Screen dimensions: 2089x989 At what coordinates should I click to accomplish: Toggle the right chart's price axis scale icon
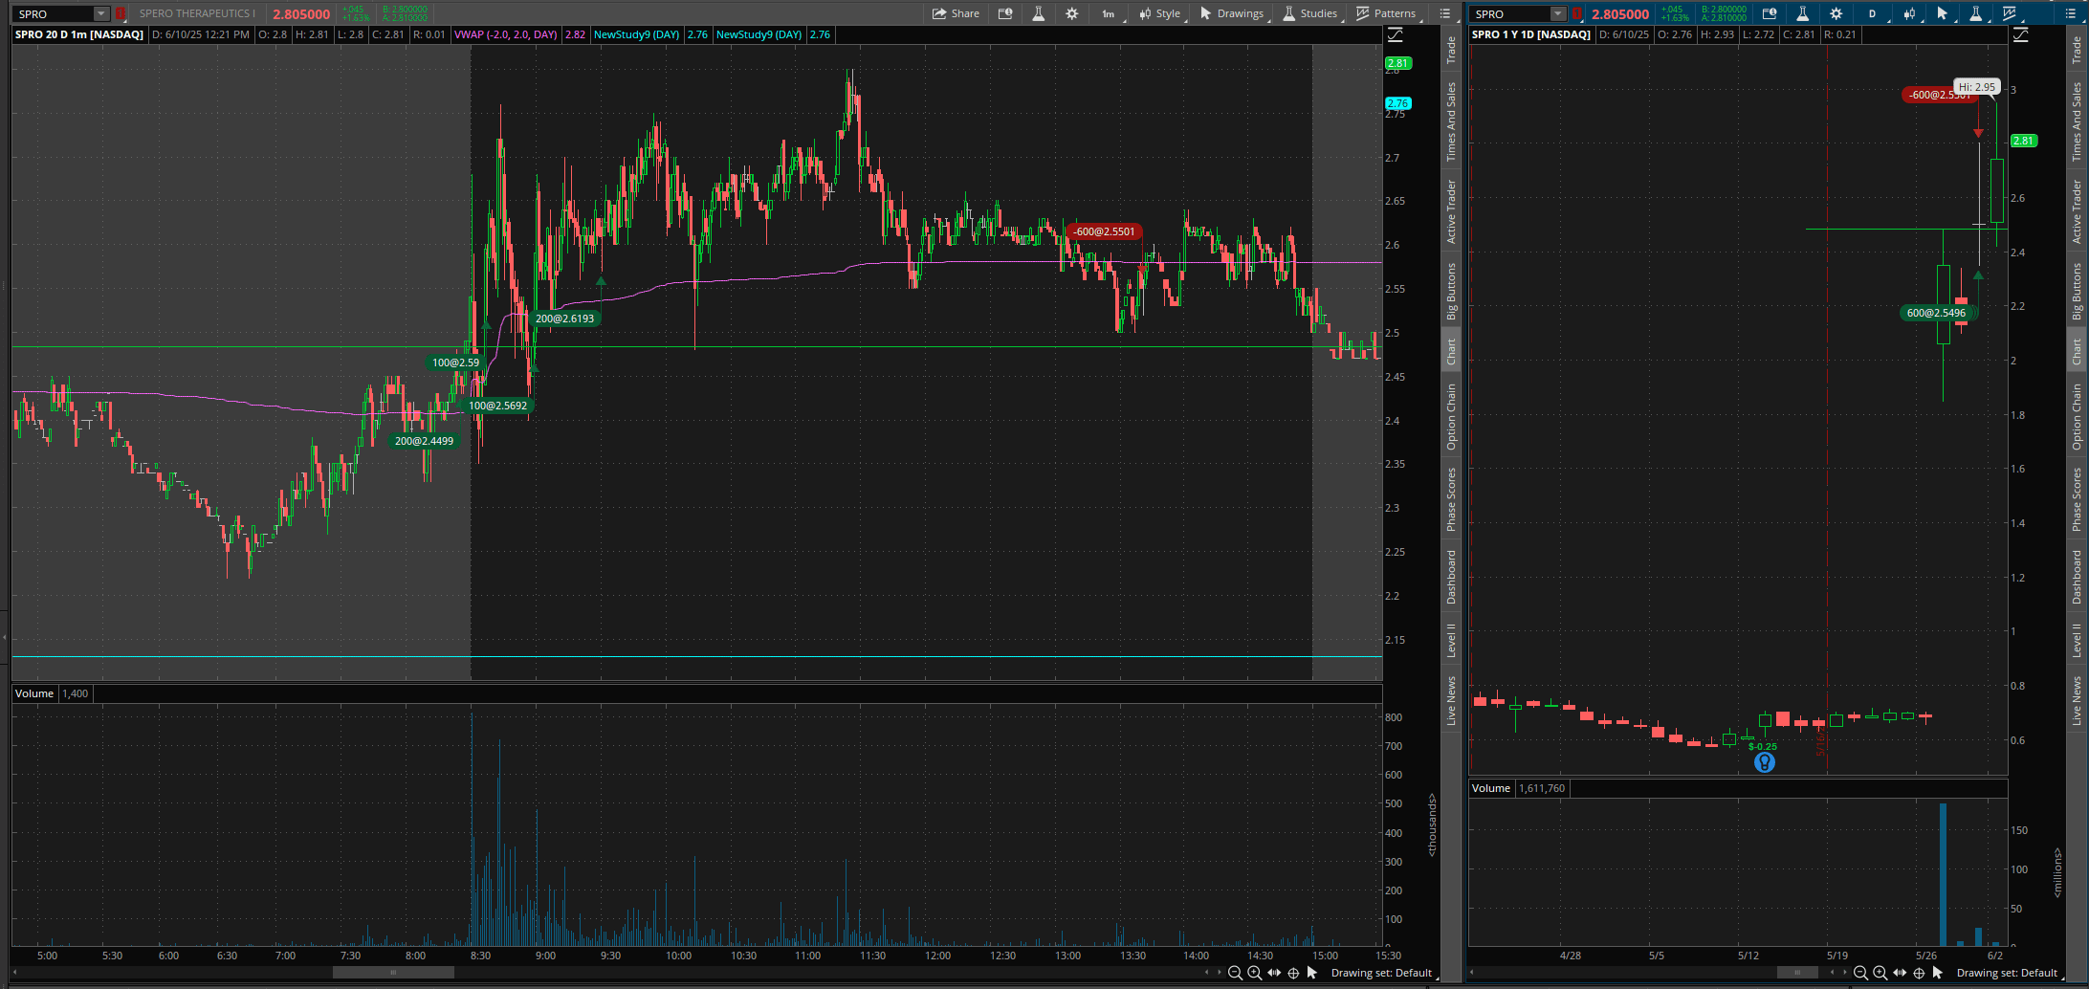[2020, 34]
